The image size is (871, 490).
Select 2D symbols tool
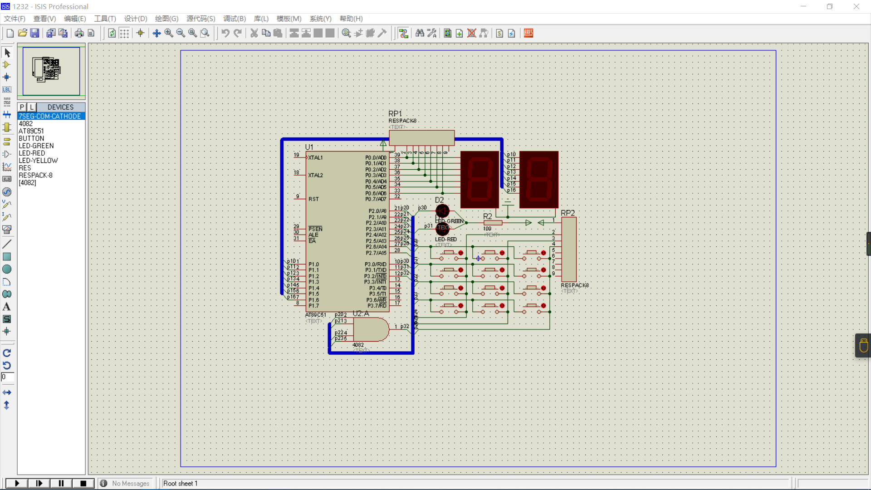7,319
